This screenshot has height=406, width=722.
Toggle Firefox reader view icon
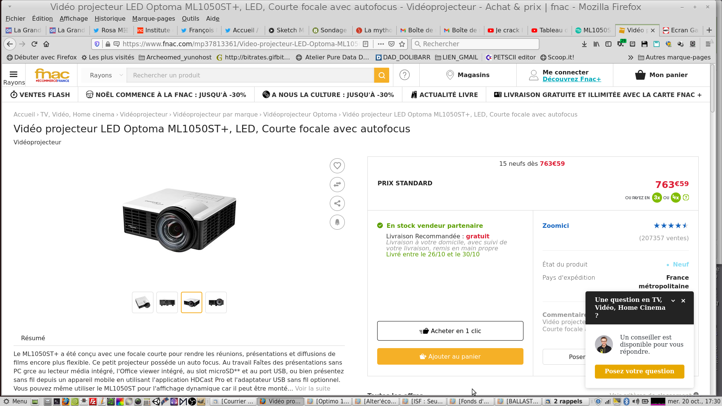[366, 44]
